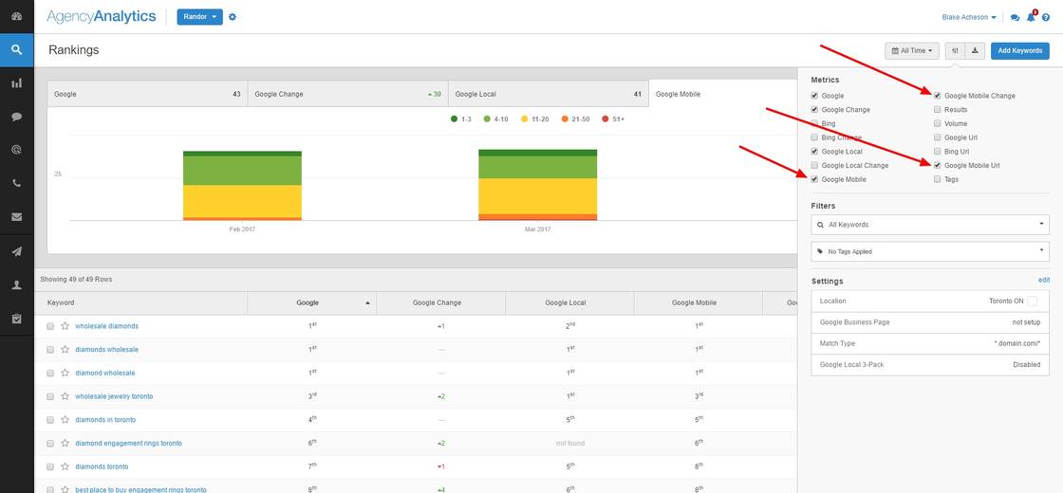1063x493 pixels.
Task: Select the search (SEO) sidebar icon
Action: point(16,50)
